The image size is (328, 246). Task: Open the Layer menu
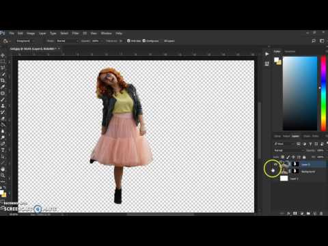(x=42, y=33)
